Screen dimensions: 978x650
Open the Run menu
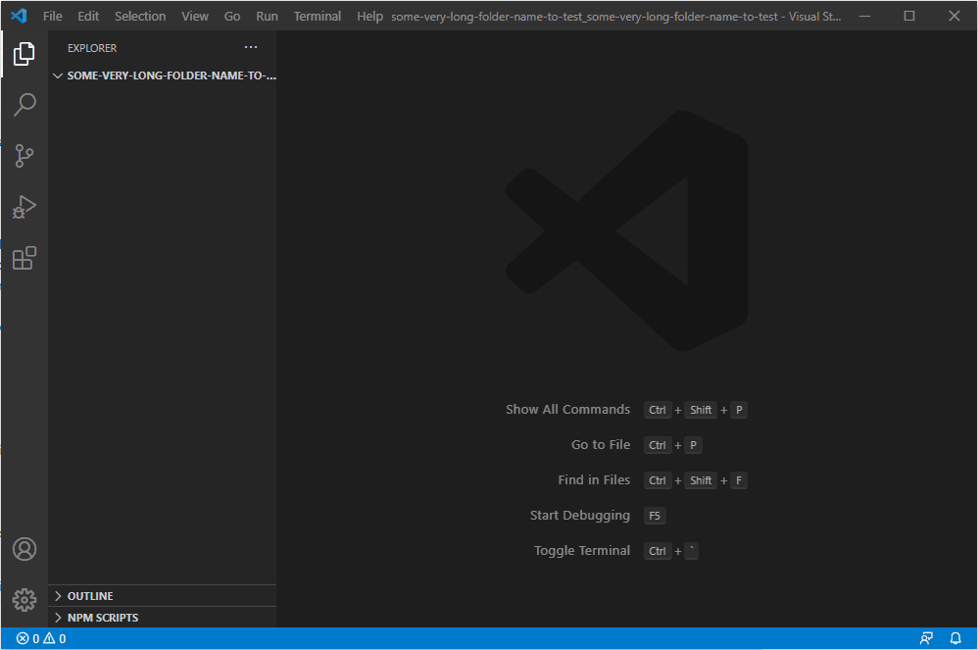coord(267,16)
